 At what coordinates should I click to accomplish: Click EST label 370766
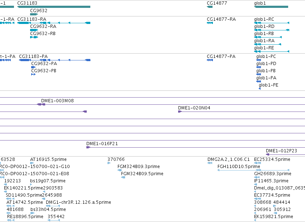pyautogui.click(x=116, y=159)
